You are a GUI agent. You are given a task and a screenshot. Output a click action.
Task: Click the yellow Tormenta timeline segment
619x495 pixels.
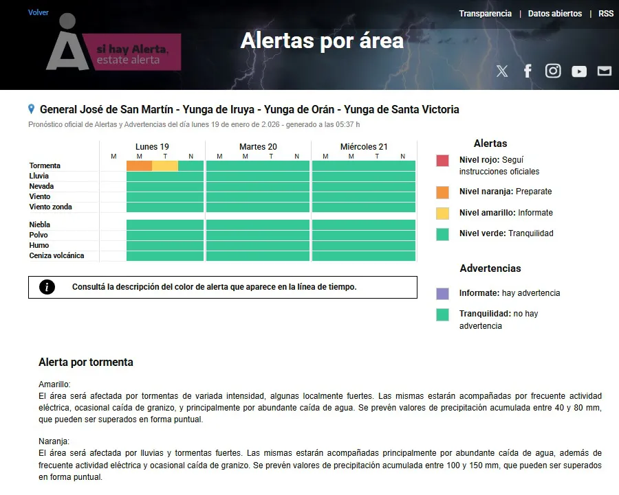165,165
